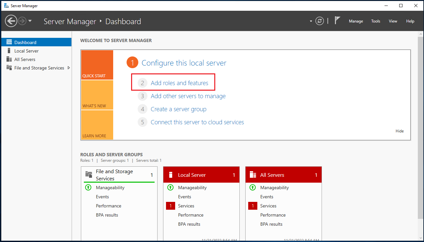
Task: Click the step 5 number circle
Action: point(143,122)
